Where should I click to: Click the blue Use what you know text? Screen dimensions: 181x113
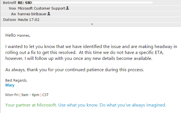[x=78, y=105]
